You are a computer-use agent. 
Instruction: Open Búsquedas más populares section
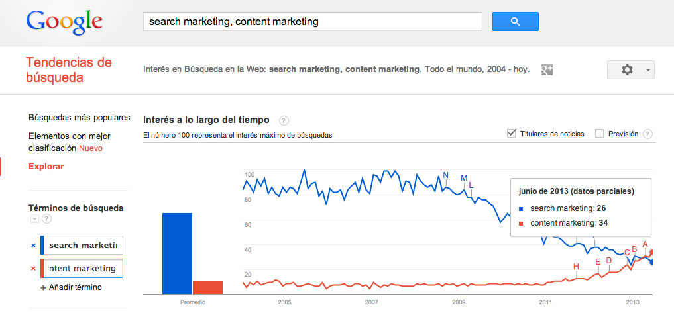(x=79, y=118)
